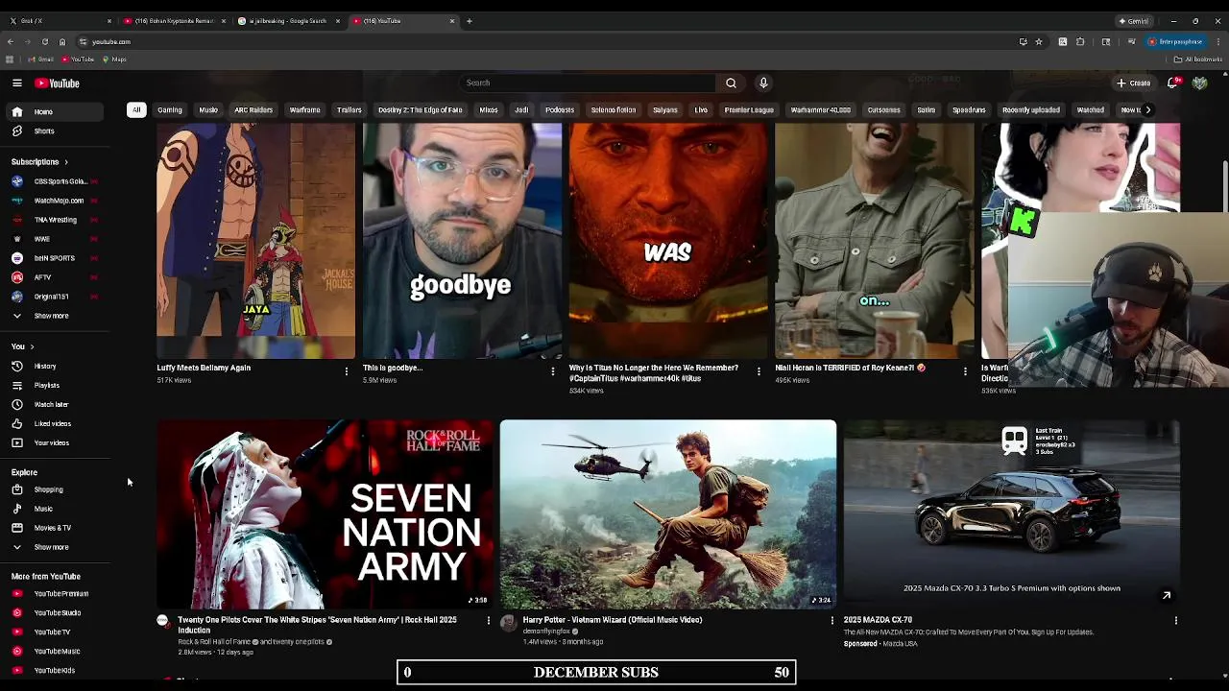The height and width of the screenshot is (691, 1229).
Task: Open the WWE subscription channel
Action: [x=42, y=239]
